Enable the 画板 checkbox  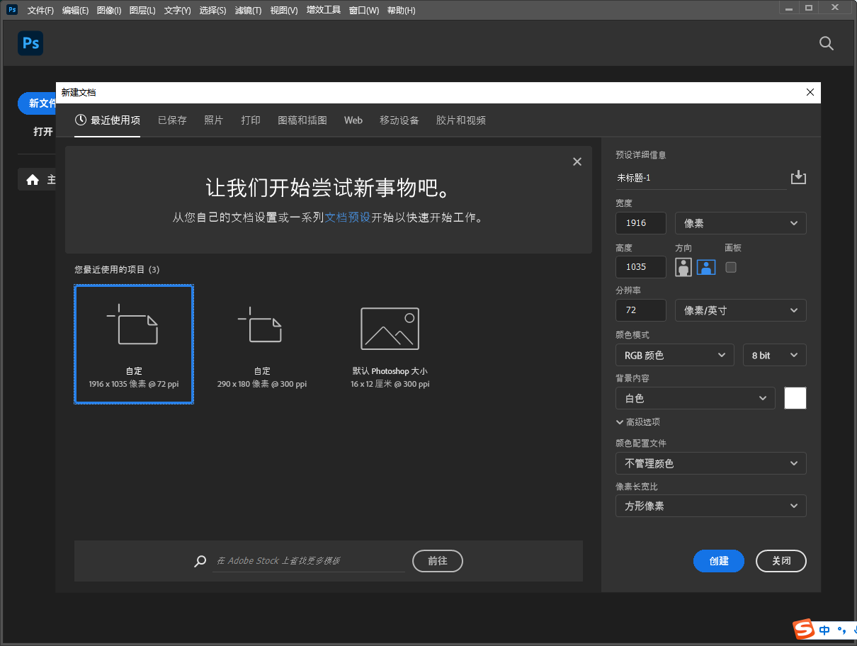click(x=730, y=267)
